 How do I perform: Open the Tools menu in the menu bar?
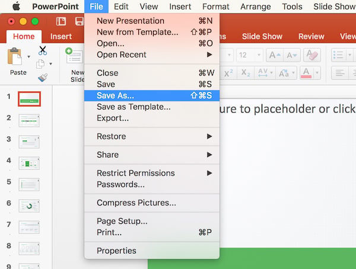click(292, 7)
